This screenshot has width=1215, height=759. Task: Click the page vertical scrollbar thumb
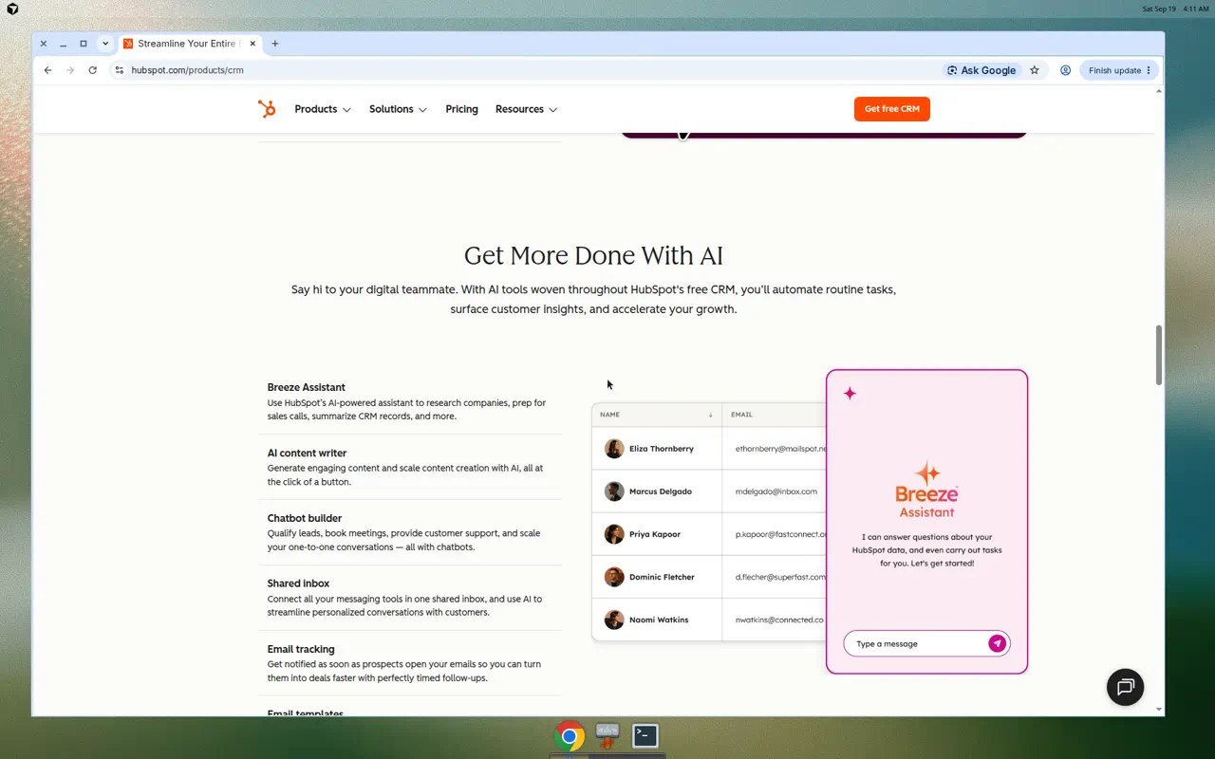[x=1159, y=355]
